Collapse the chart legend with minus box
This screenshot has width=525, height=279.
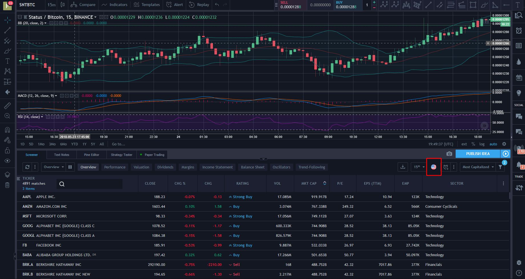pos(20,17)
